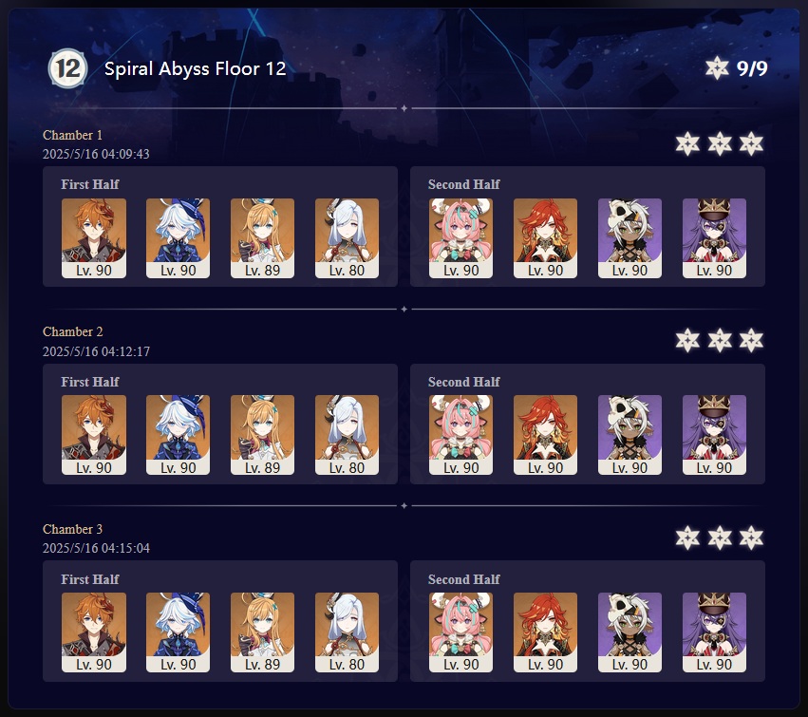808x717 pixels.
Task: Click the middle star of Chamber 2 rating
Action: (x=720, y=340)
